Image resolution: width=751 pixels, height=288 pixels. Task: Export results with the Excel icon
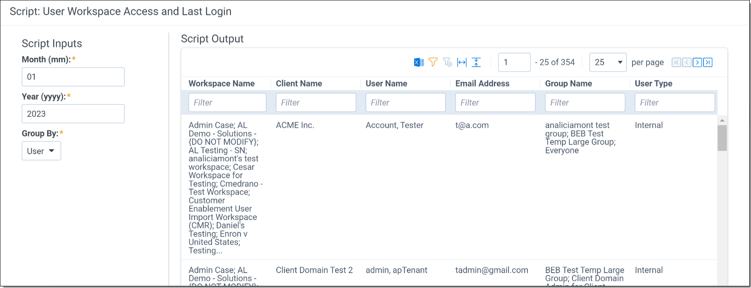point(419,62)
